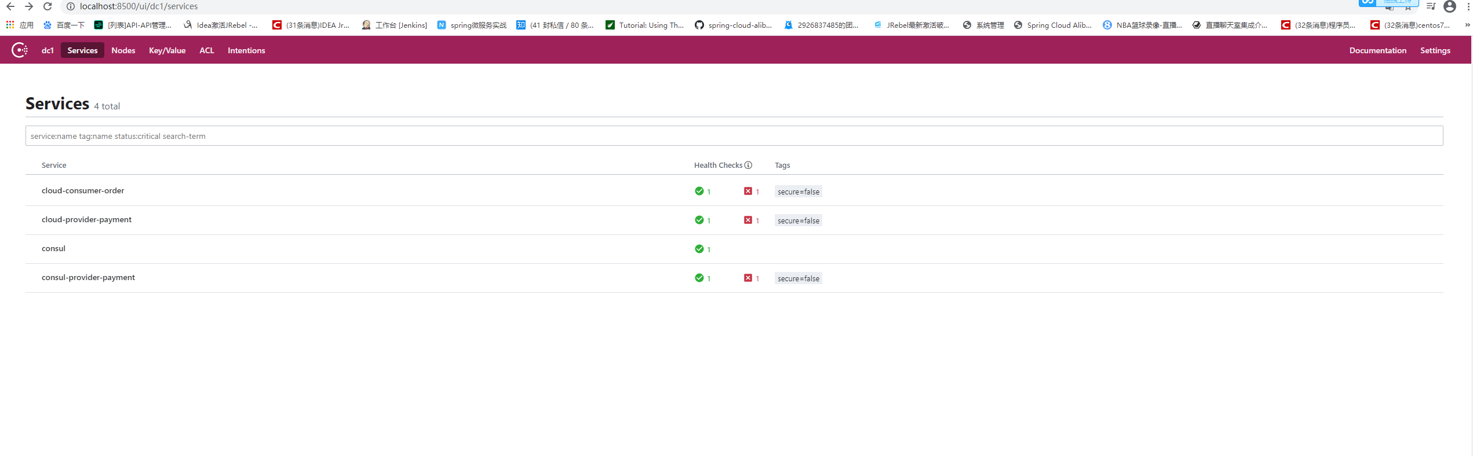1473x456 pixels.
Task: Open the Health Checks info icon
Action: 748,165
